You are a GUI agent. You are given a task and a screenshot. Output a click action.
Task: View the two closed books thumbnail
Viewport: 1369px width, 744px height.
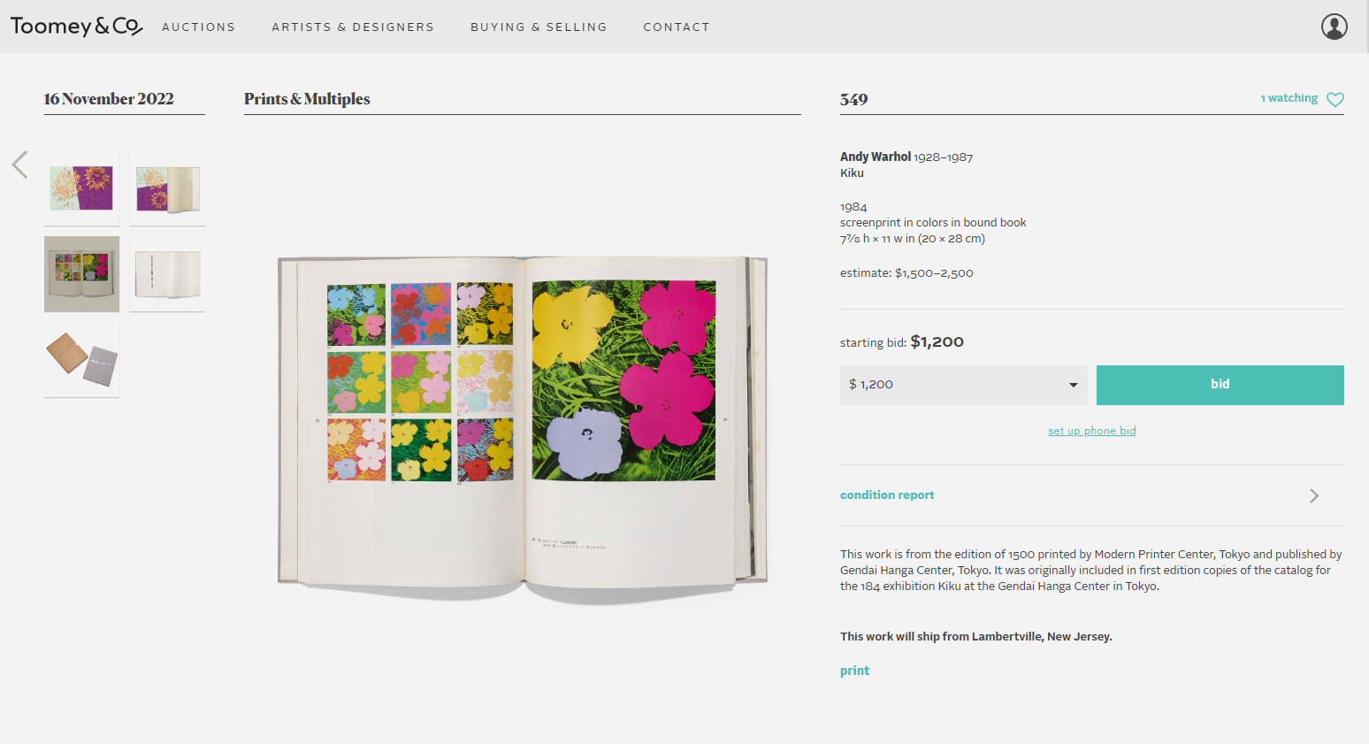click(x=81, y=360)
